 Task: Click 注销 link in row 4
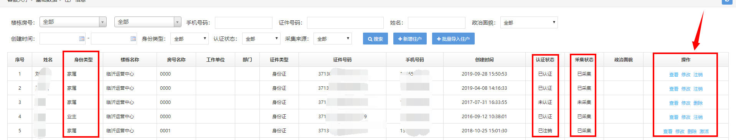pos(698,117)
